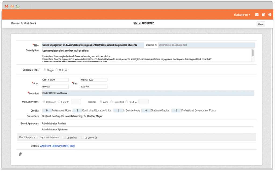Enable credit approval by author
The width and height of the screenshot is (275, 173).
click(x=64, y=137)
